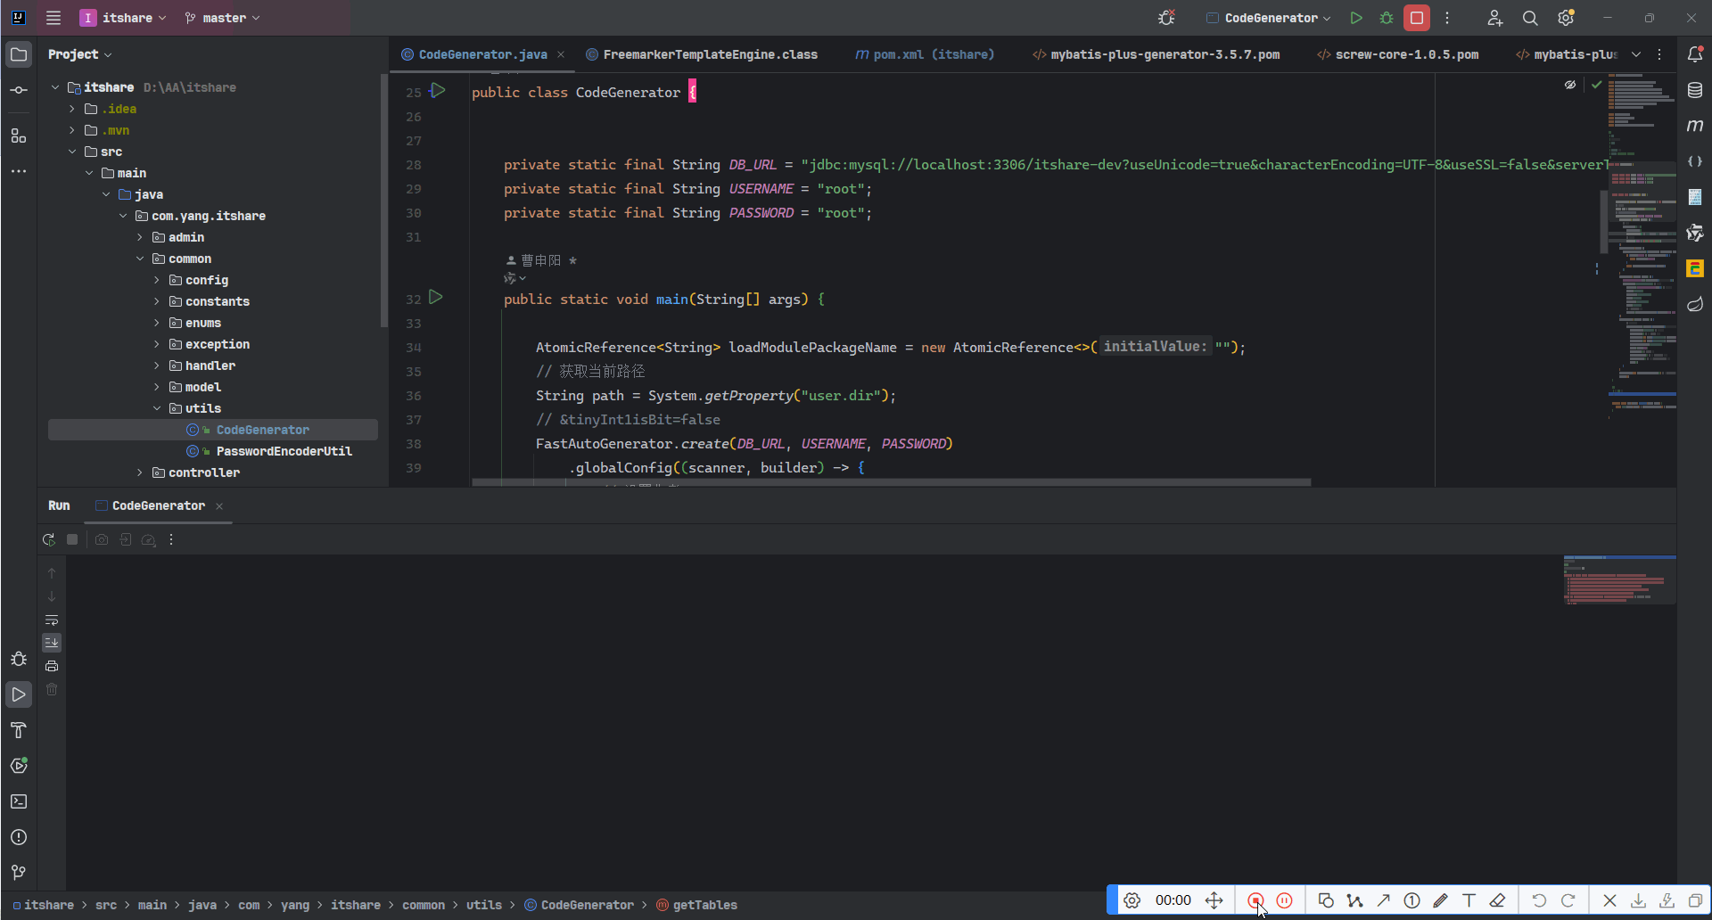Open the Git version control panel

(19, 873)
